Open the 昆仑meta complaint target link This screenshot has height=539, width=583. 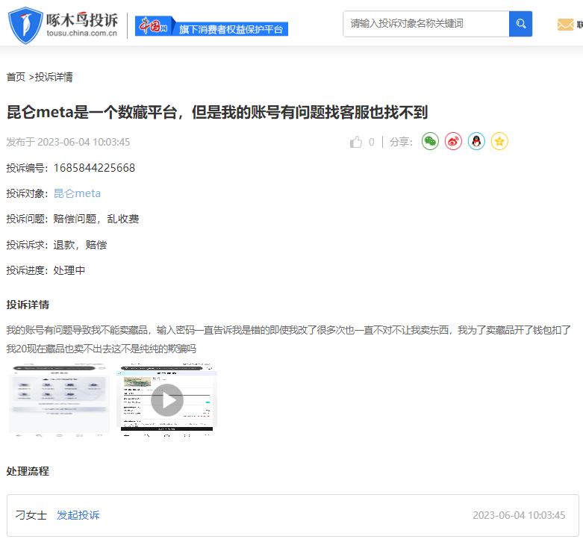click(77, 193)
